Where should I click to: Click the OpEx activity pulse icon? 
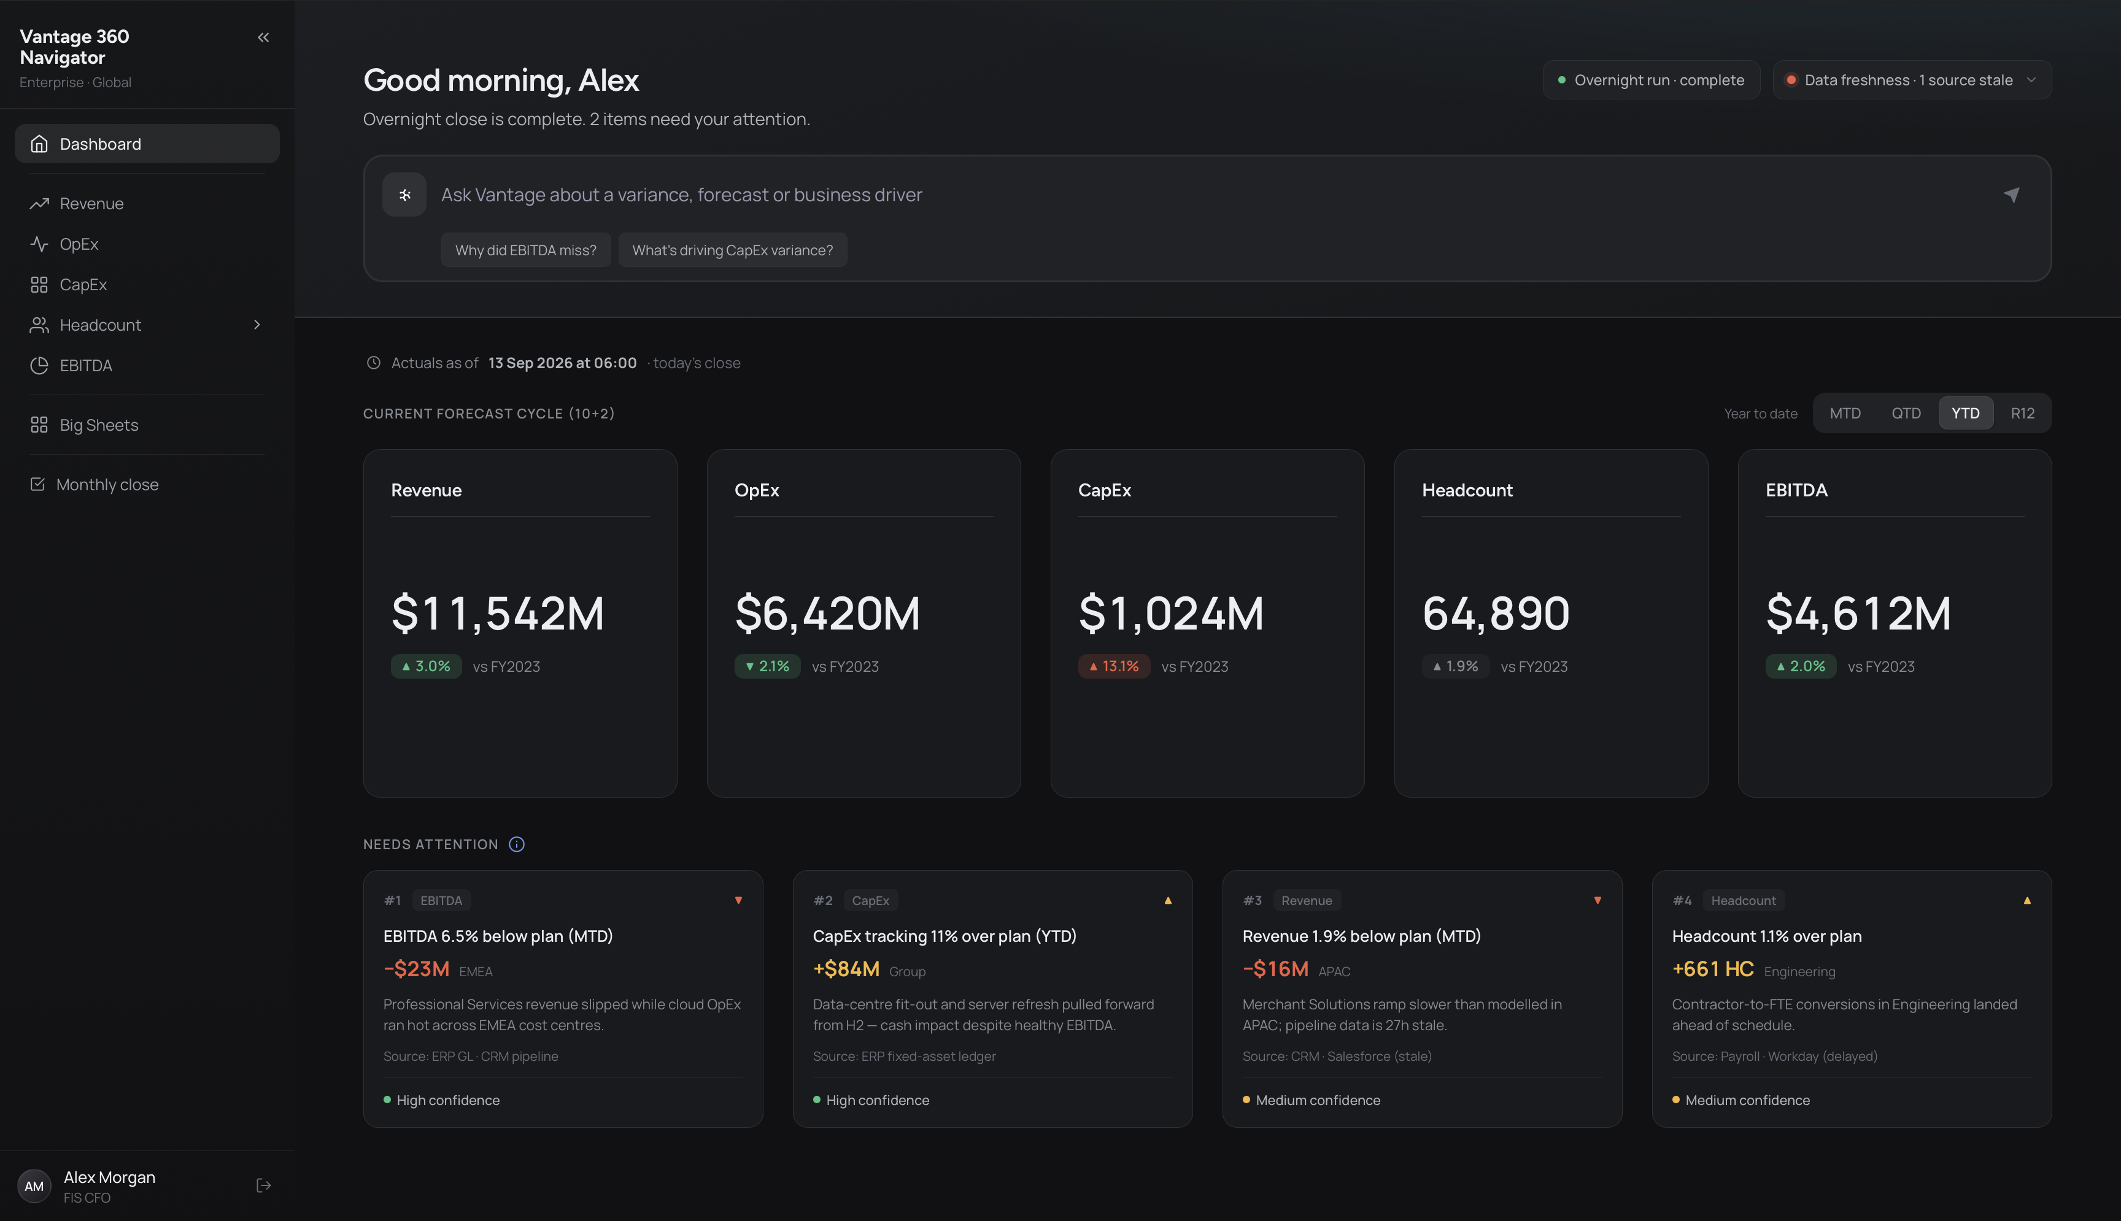tap(39, 244)
